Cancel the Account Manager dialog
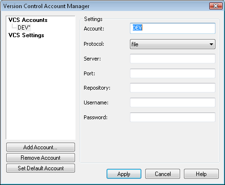This screenshot has height=185, width=225. 162,174
